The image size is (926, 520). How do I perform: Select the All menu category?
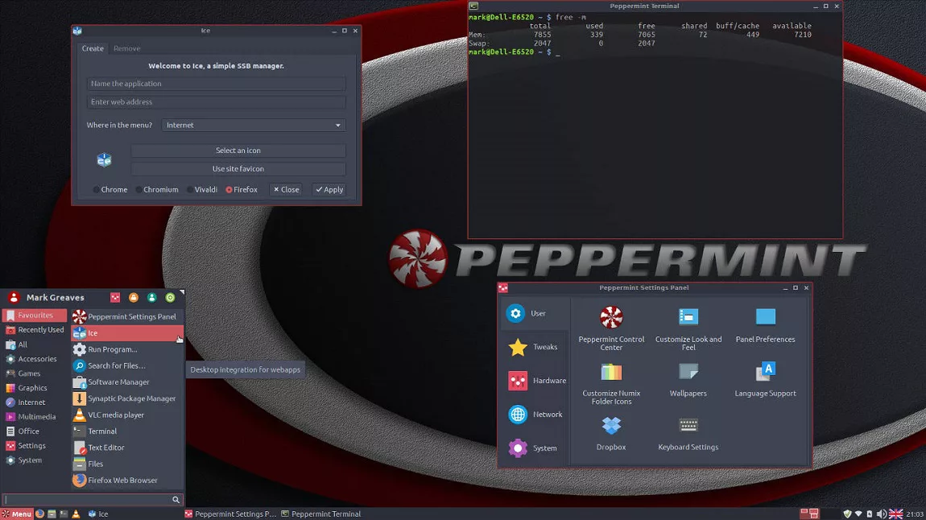(x=35, y=345)
